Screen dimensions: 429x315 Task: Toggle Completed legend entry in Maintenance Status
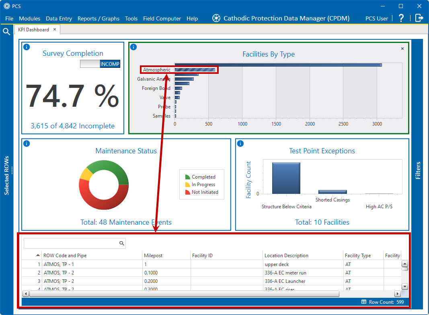point(200,177)
